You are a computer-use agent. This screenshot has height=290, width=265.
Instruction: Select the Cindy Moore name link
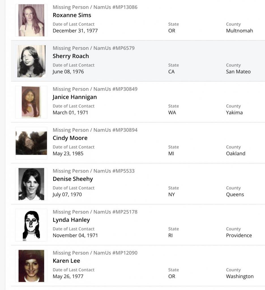pyautogui.click(x=70, y=138)
